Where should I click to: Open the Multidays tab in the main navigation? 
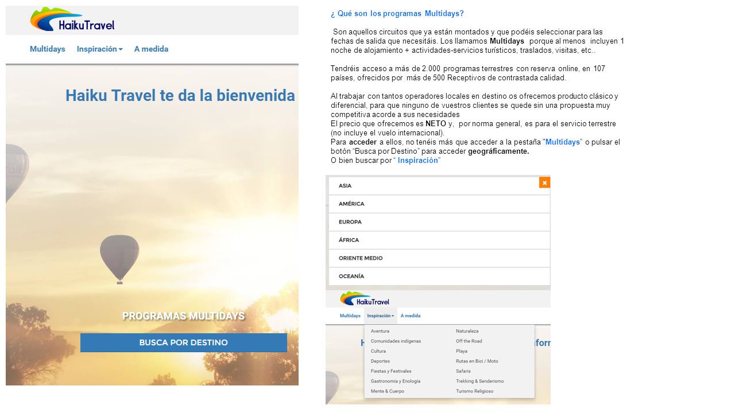(x=48, y=49)
